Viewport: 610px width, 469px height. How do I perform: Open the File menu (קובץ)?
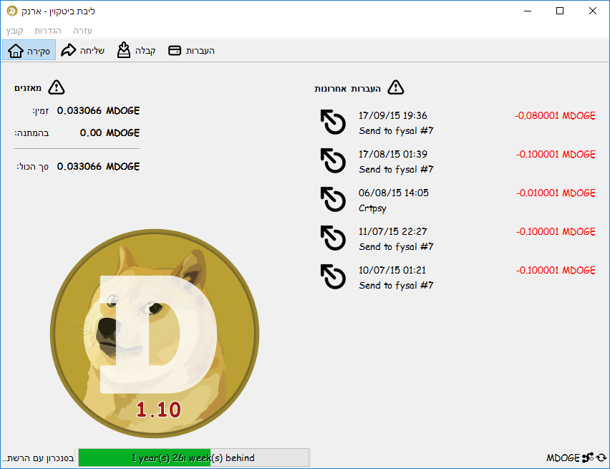coord(14,31)
